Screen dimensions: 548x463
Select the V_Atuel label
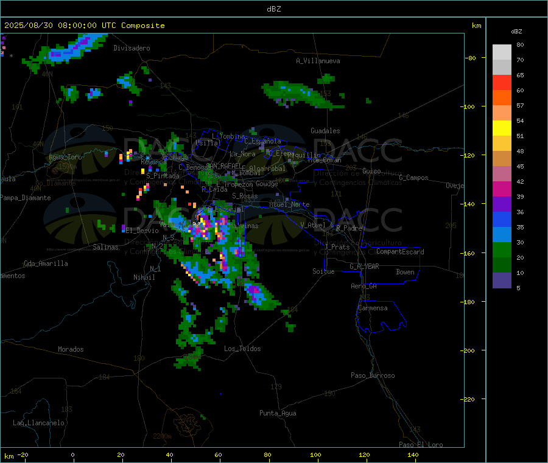313,225
